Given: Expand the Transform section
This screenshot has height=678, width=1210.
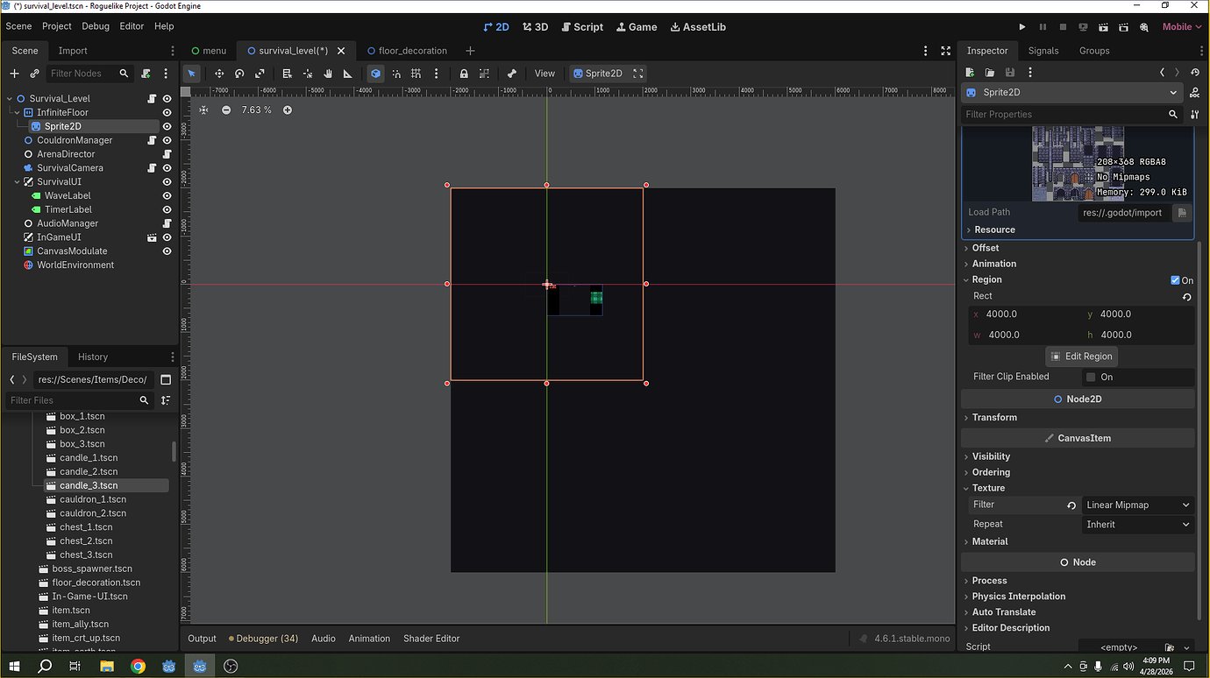Looking at the screenshot, I should point(994,417).
